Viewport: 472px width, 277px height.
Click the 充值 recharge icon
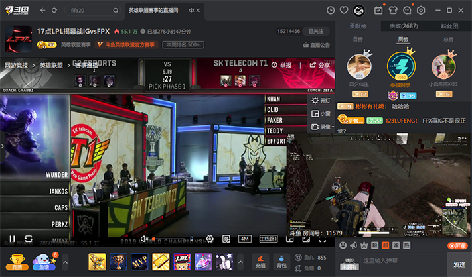[260, 261]
